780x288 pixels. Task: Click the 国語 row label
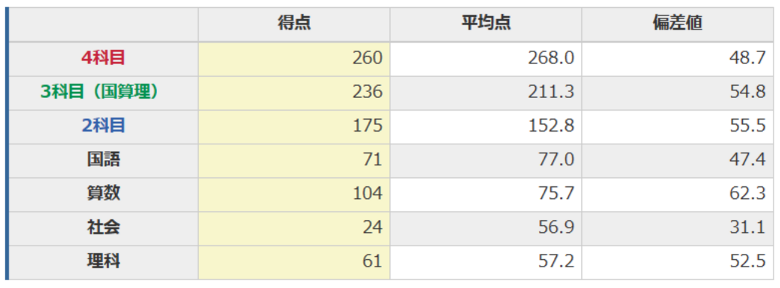click(x=103, y=160)
